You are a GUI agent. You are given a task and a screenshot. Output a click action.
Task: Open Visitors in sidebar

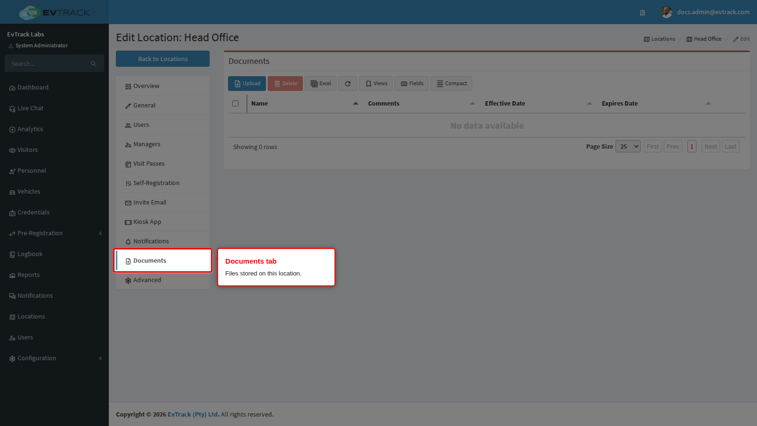click(54, 150)
